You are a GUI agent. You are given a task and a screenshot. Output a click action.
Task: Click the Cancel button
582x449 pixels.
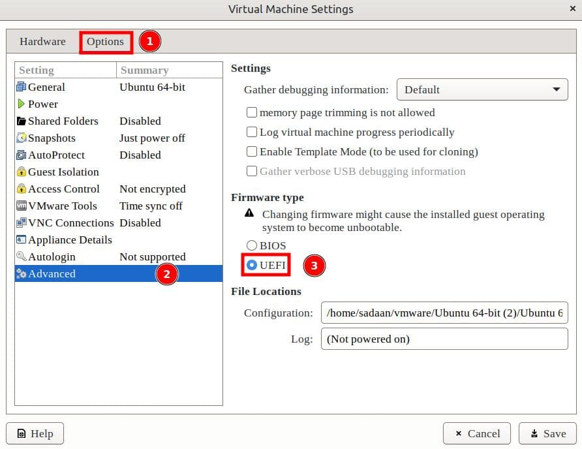[x=477, y=433]
